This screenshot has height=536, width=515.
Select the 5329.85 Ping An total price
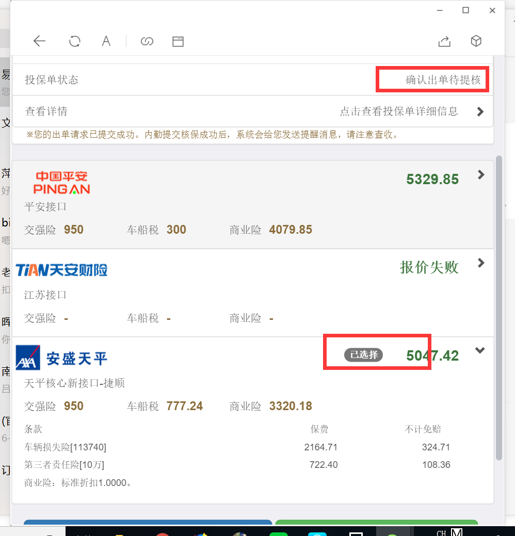coord(432,180)
